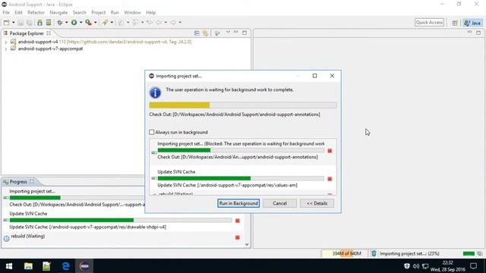Image resolution: width=486 pixels, height=273 pixels.
Task: Click the heap status 394M of 640M bar
Action: tap(344, 253)
